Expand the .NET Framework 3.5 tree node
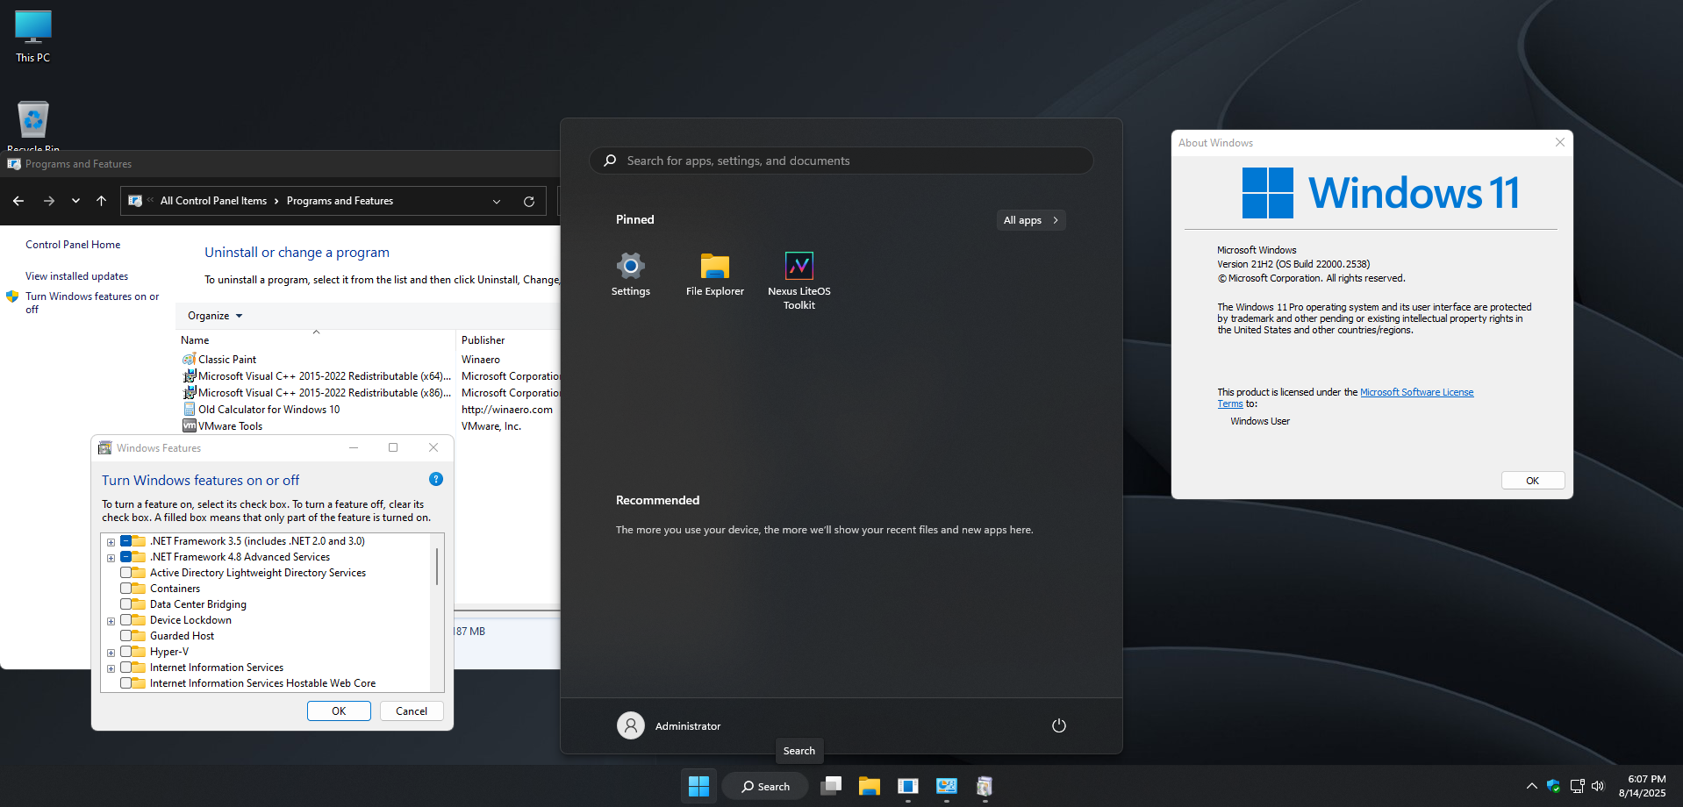Viewport: 1683px width, 807px height. pos(111,542)
